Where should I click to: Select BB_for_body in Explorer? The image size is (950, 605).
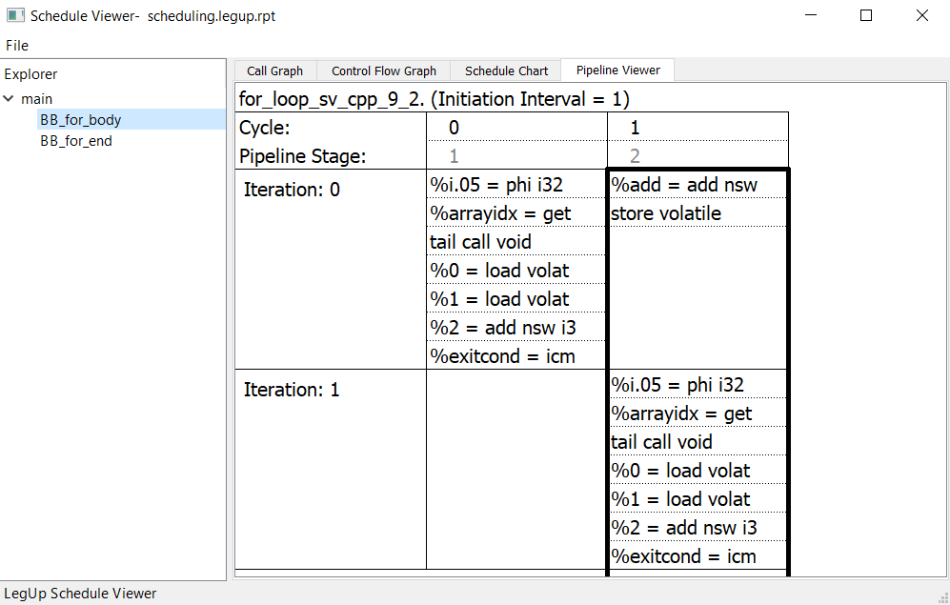(x=81, y=120)
